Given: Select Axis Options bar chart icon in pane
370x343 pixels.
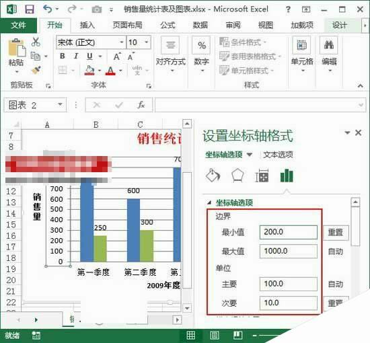Looking at the screenshot, I should coord(287,176).
